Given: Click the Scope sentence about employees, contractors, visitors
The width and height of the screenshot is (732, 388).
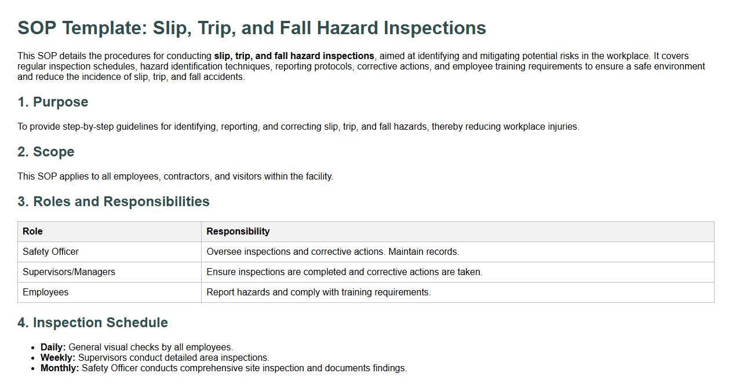Looking at the screenshot, I should click(x=175, y=177).
